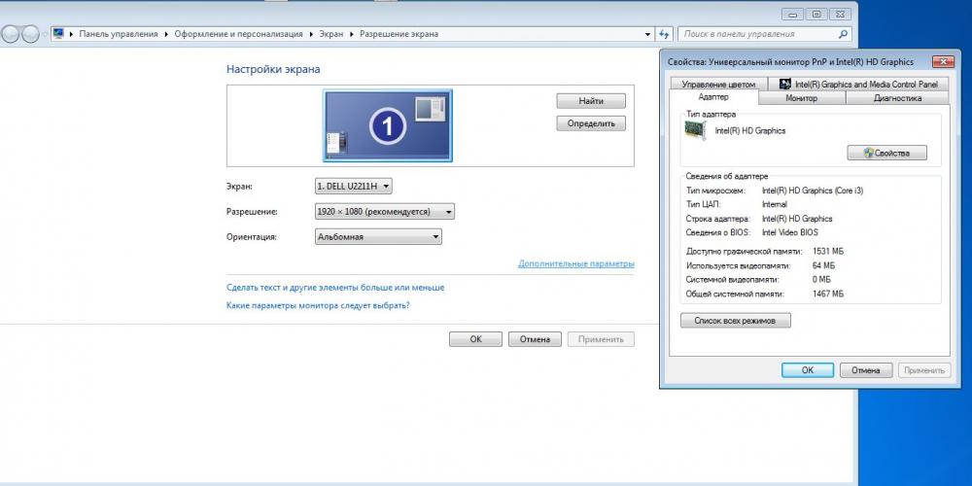Select the Адаптер tab

click(x=713, y=97)
